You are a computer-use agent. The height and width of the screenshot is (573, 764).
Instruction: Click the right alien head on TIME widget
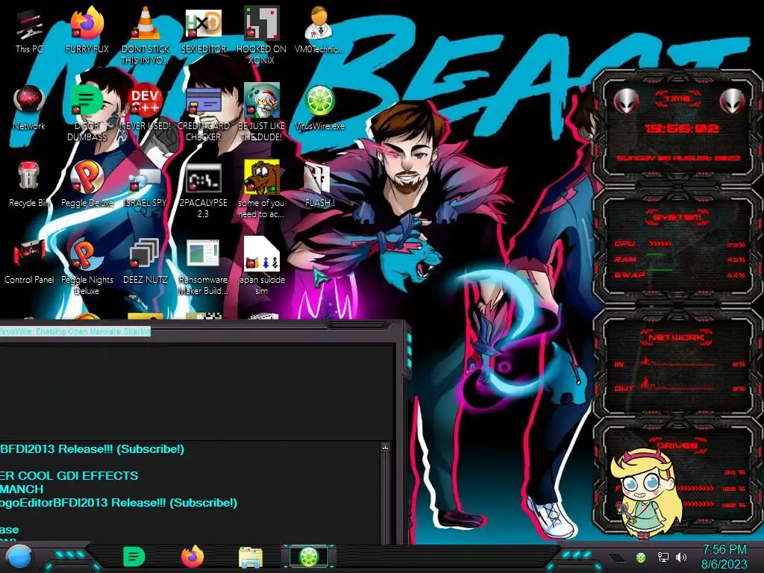[x=732, y=101]
